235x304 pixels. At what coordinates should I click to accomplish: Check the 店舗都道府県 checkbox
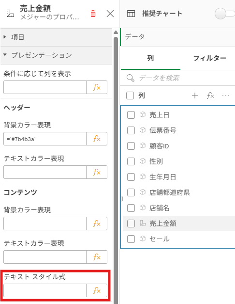point(131,192)
